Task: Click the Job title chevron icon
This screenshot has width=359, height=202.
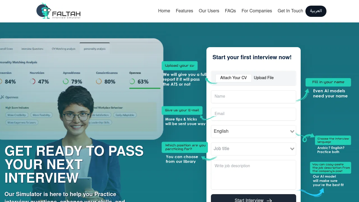Action: click(x=292, y=149)
